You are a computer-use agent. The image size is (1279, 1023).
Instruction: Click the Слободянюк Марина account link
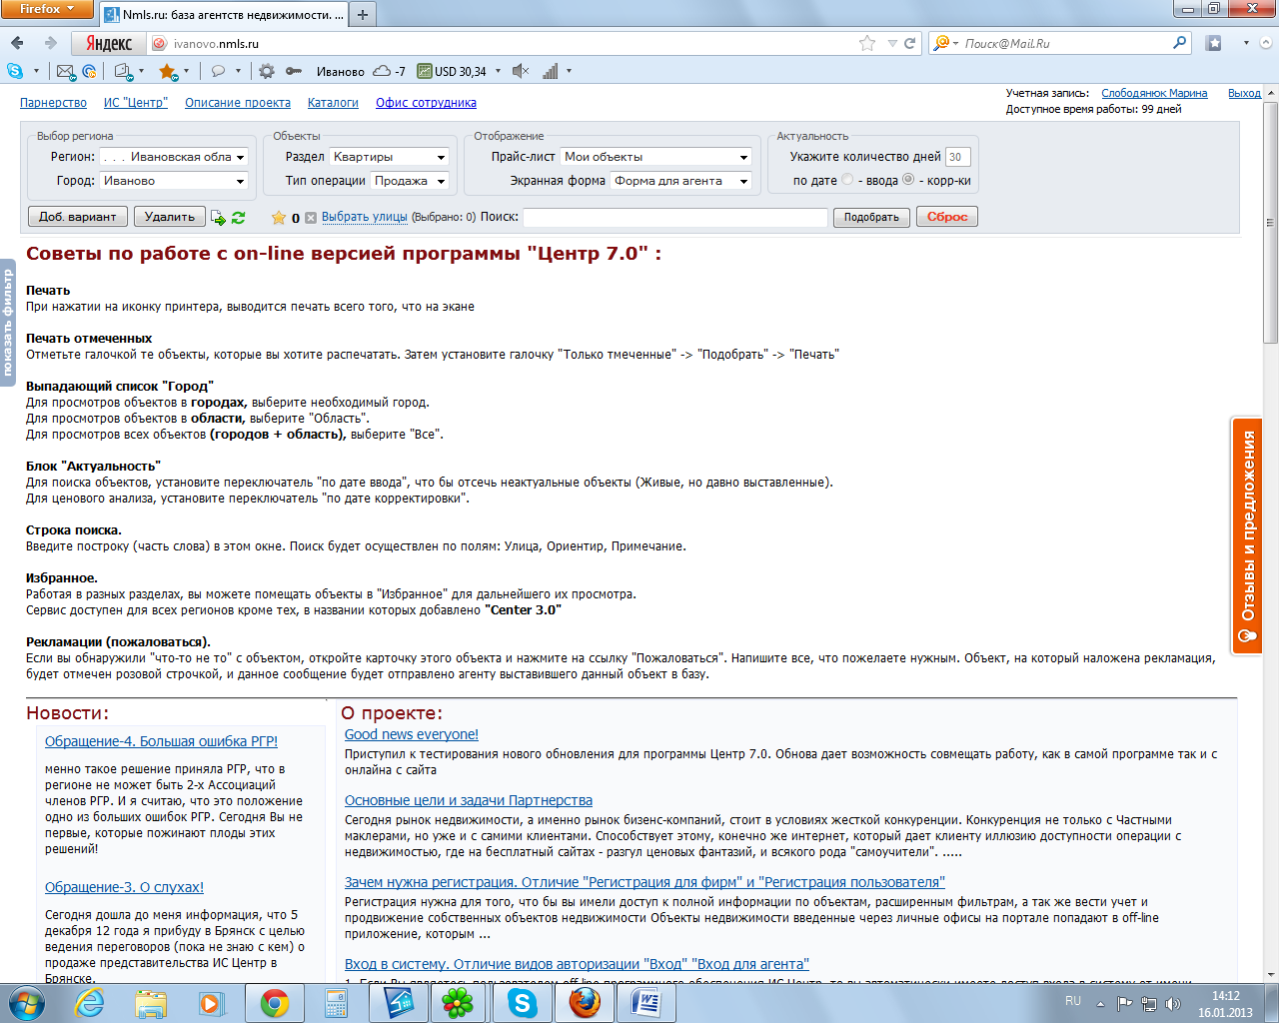[x=1154, y=93]
